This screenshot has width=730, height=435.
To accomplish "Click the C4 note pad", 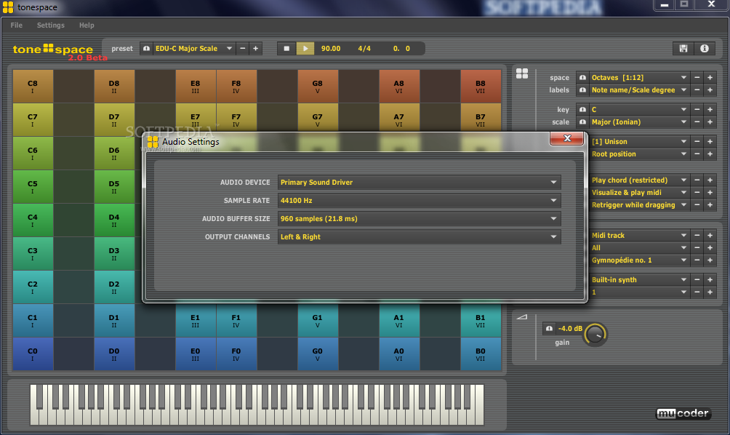I will click(x=33, y=220).
